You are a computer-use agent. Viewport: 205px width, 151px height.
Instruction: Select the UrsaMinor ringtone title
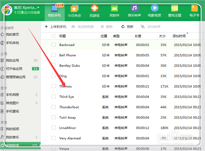pos(68,128)
